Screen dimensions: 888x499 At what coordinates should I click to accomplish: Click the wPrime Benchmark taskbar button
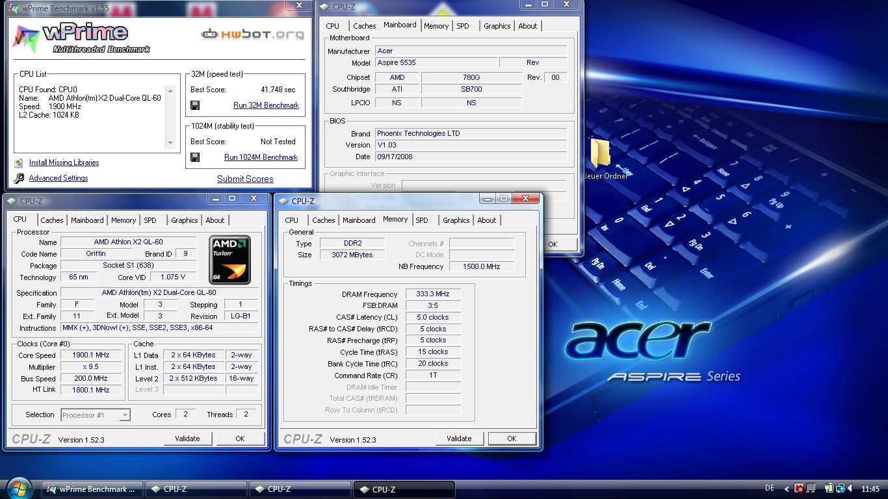(x=92, y=489)
